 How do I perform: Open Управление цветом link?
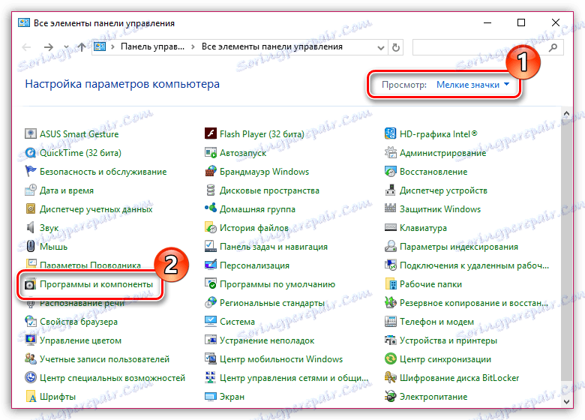80,340
